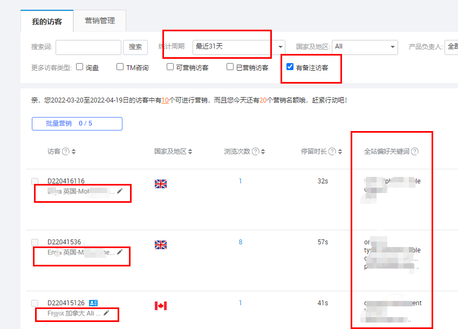Uncheck 有备注访客 filter
The height and width of the screenshot is (329, 458).
click(290, 67)
